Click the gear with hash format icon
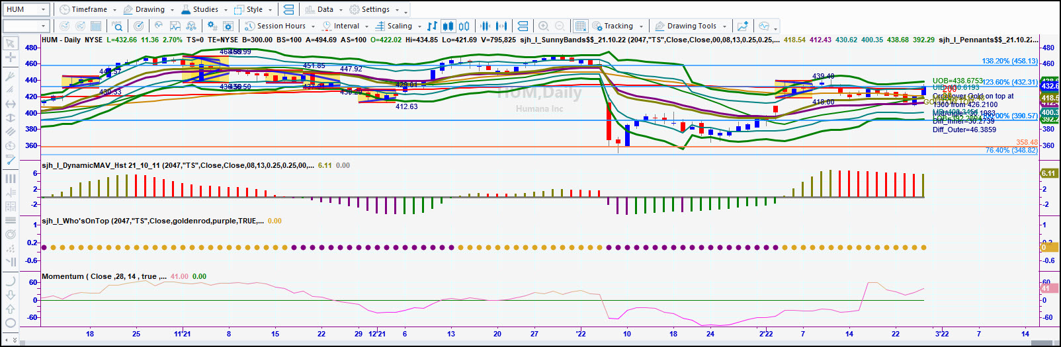Screen dimensions: 1061x347 [x=212, y=26]
